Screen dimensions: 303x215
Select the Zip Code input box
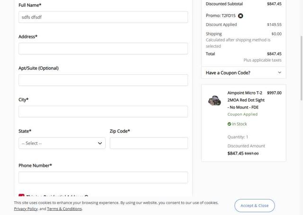click(149, 143)
